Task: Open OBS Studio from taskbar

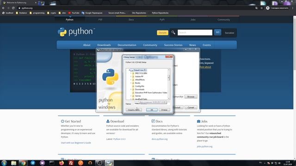Action: tap(100, 163)
